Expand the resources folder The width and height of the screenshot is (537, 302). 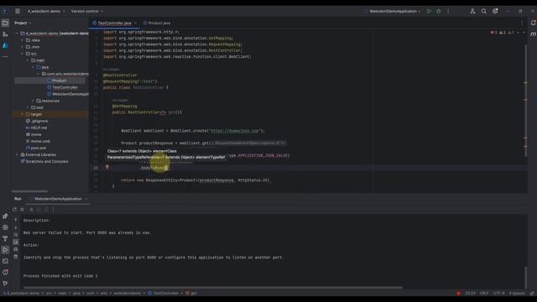click(x=34, y=101)
